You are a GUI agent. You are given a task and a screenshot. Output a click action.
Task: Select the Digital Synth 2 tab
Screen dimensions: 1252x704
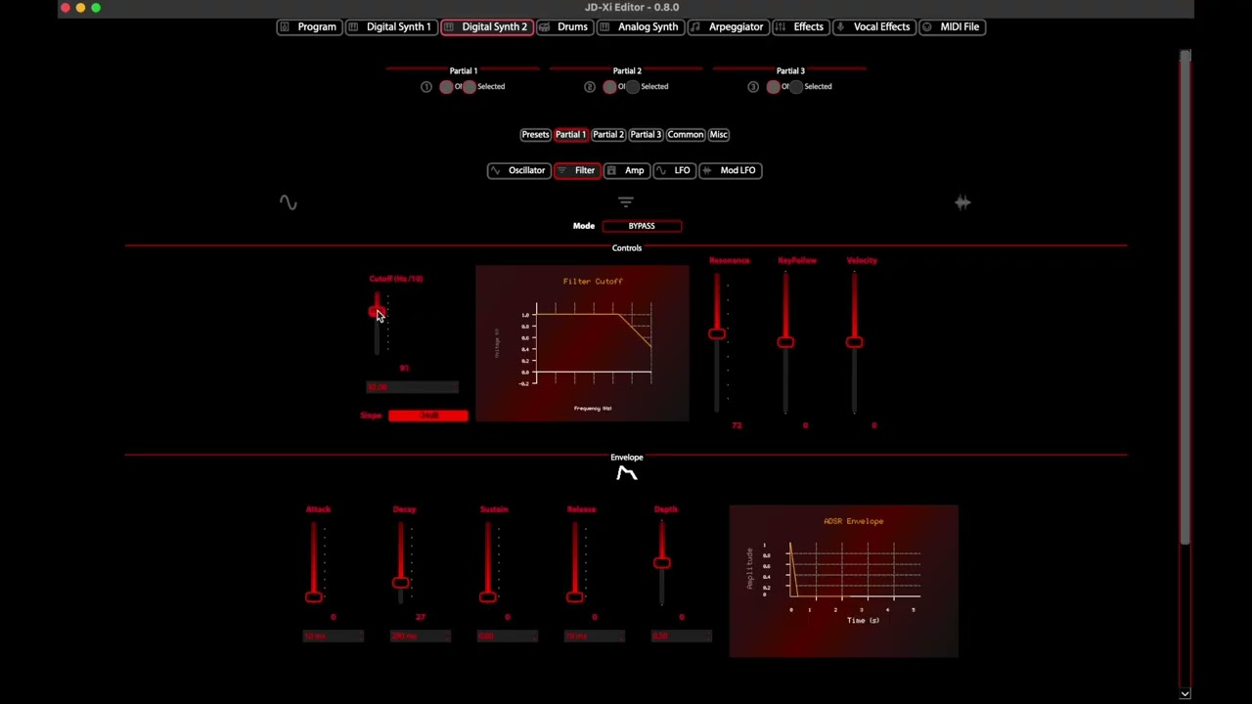(486, 27)
